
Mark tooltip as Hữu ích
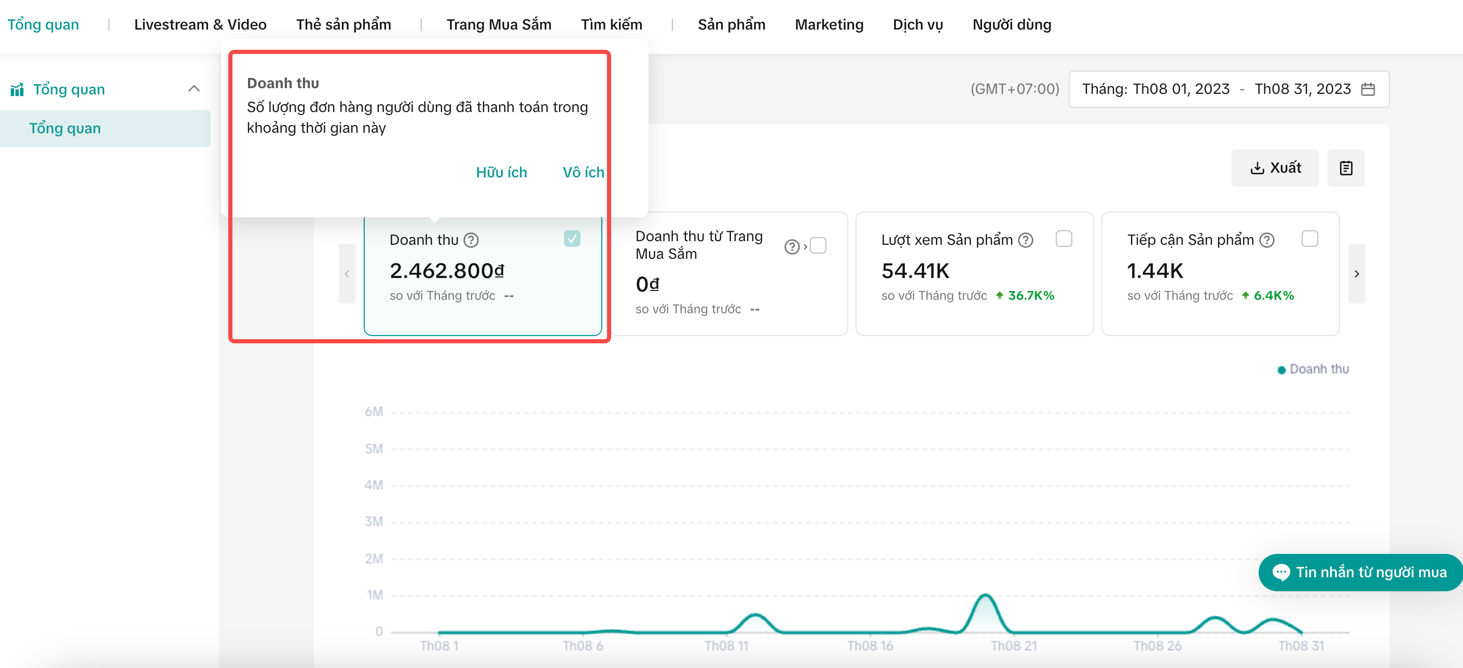tap(501, 172)
